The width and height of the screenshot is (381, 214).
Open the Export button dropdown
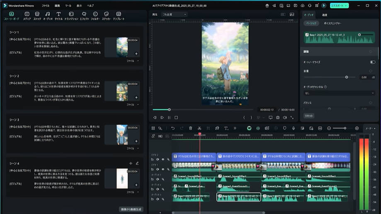346,5
